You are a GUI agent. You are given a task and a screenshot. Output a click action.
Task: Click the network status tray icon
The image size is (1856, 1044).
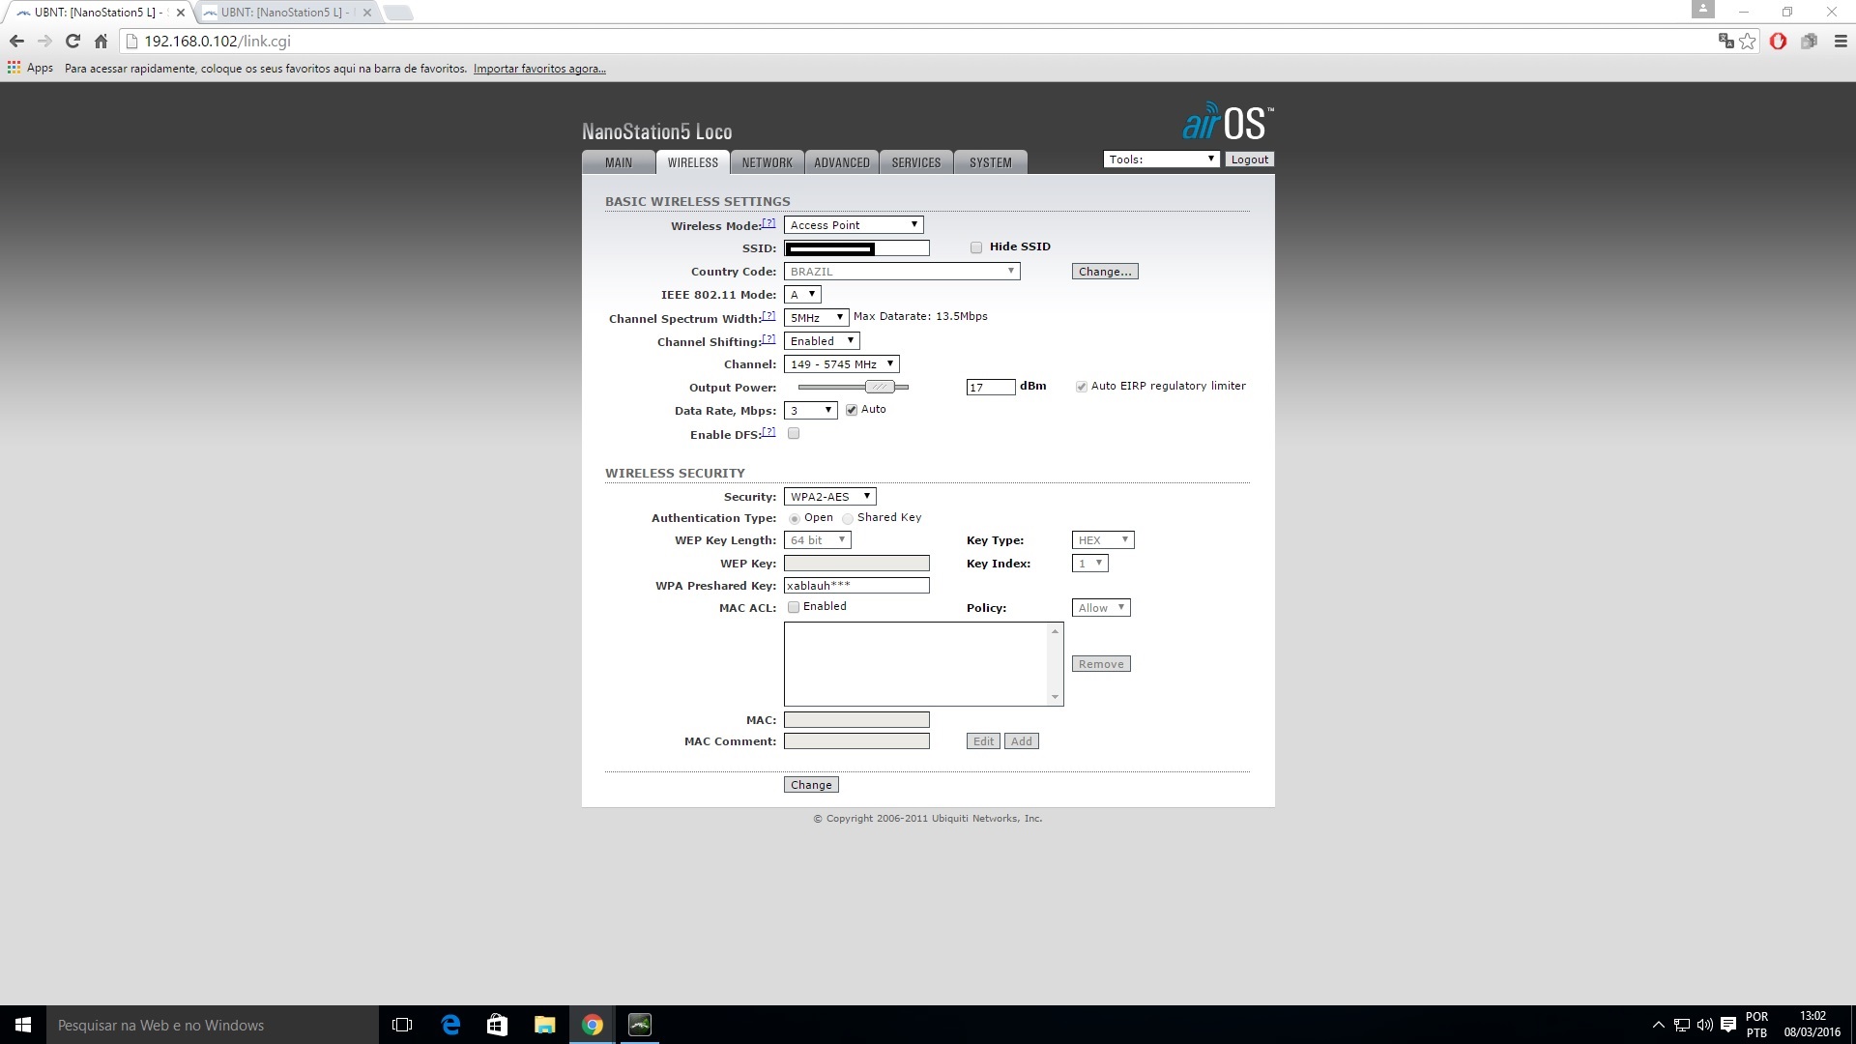point(1682,1025)
